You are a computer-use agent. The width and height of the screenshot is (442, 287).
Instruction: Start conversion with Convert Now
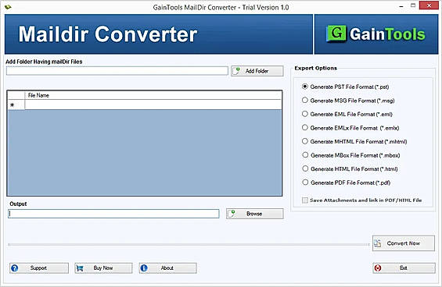404,243
